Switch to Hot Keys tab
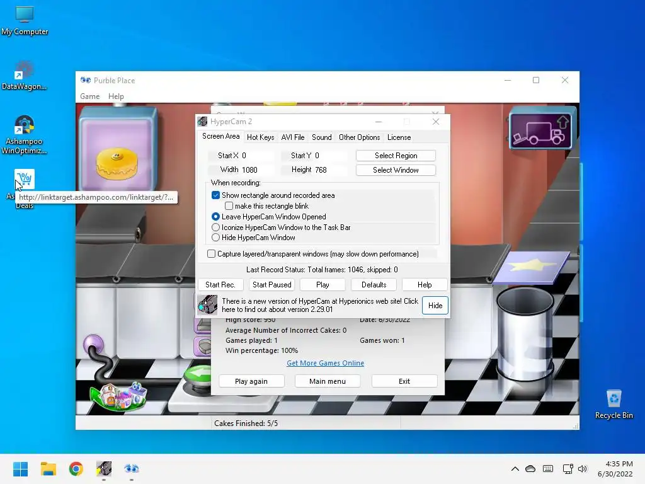The height and width of the screenshot is (484, 645). click(x=260, y=137)
